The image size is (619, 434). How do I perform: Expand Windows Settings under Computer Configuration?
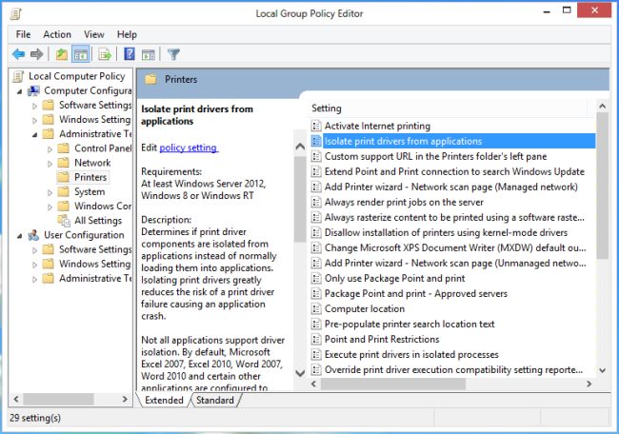pyautogui.click(x=34, y=120)
